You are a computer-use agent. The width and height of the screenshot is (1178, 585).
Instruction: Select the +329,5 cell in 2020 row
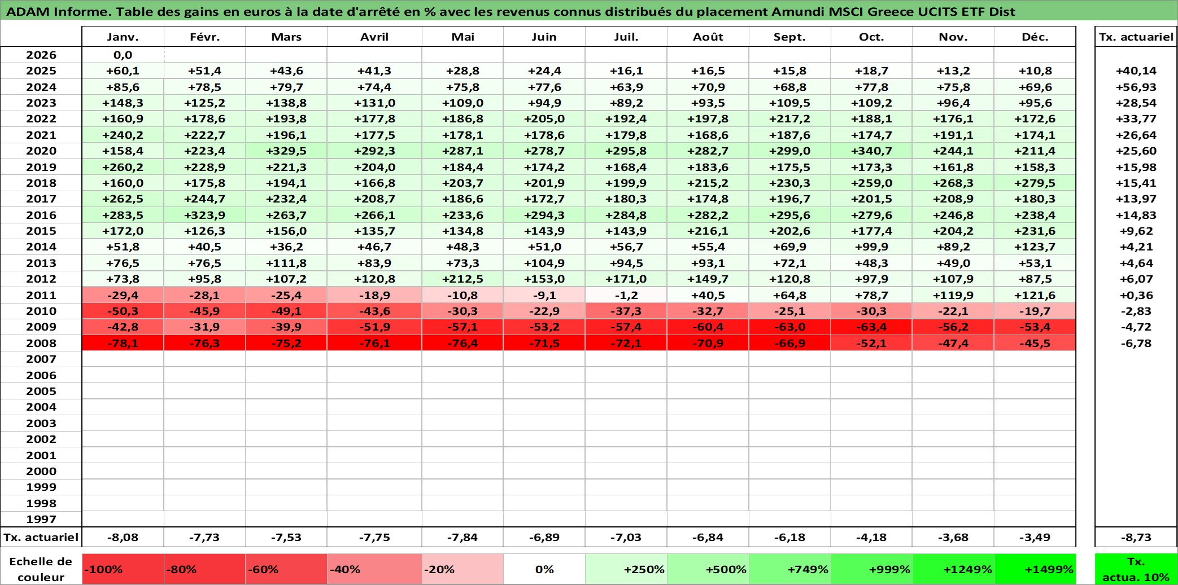(286, 151)
